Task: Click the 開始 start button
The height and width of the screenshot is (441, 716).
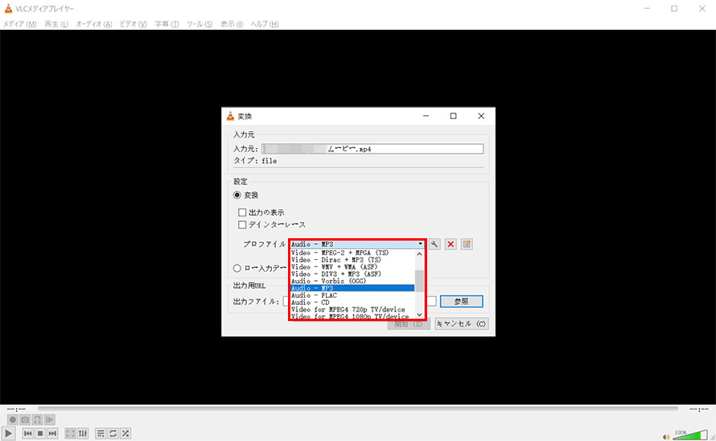Action: pyautogui.click(x=409, y=324)
